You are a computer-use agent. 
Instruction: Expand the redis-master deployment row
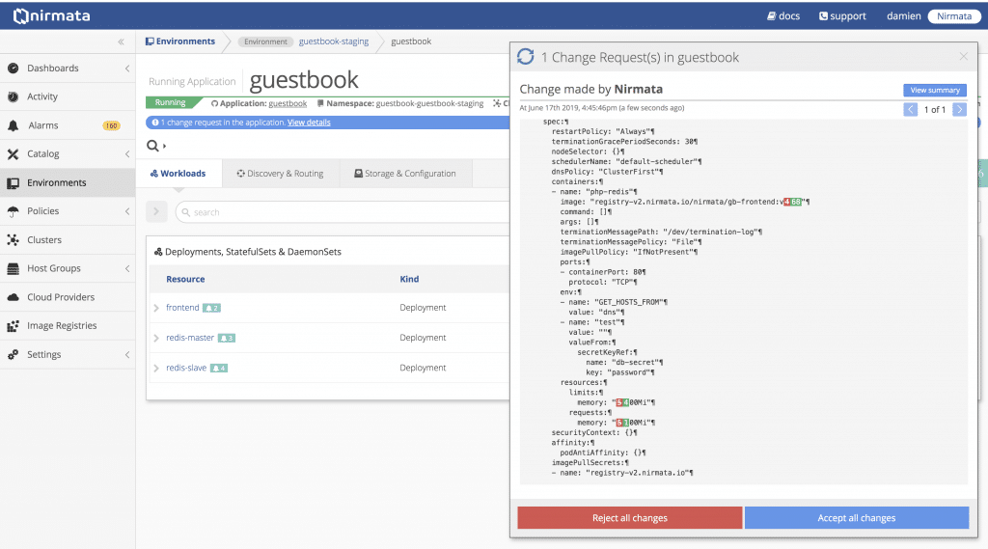coord(156,338)
